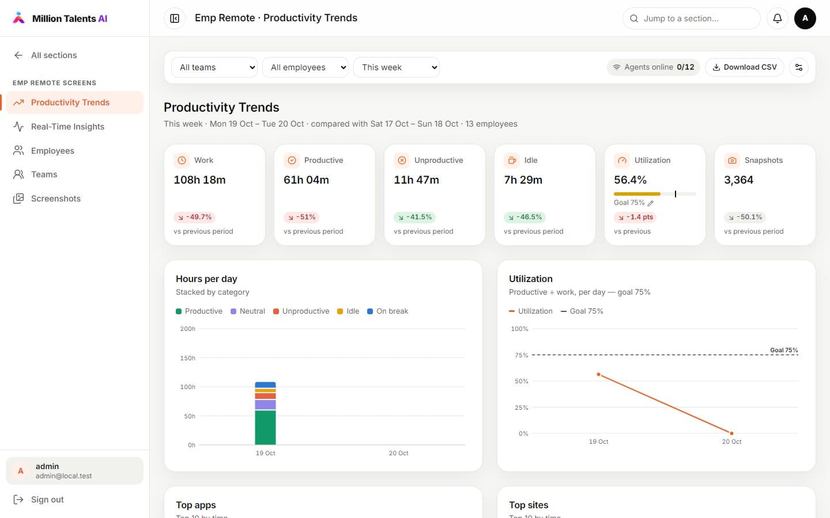
Task: Sign out of the account
Action: click(75, 500)
